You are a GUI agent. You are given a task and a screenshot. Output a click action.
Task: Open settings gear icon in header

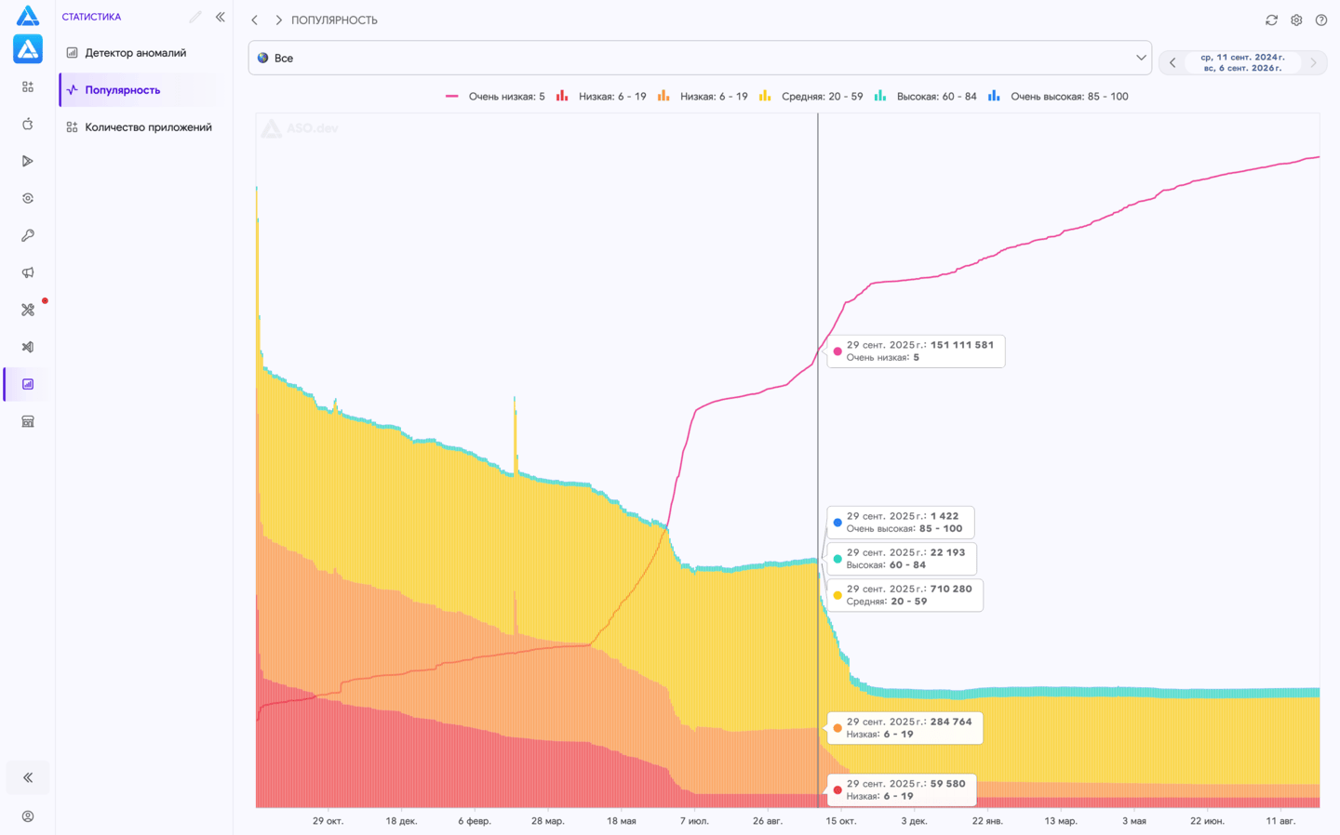(1296, 20)
